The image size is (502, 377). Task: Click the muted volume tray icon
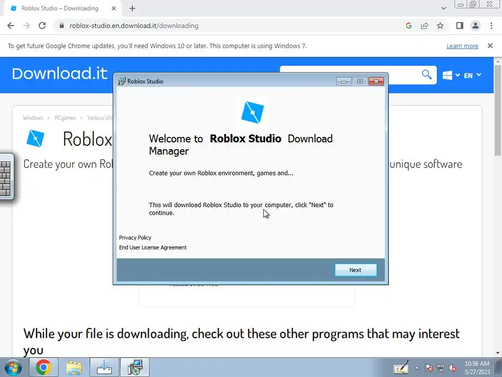tap(452, 368)
